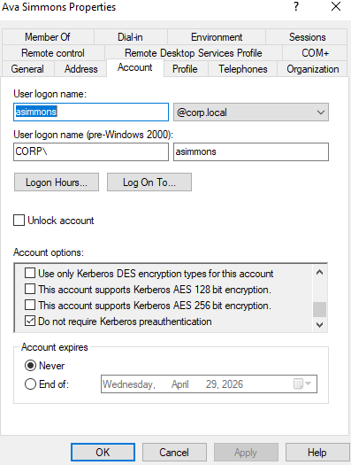Open Remote Desktop Services Profile tab

coord(194,53)
